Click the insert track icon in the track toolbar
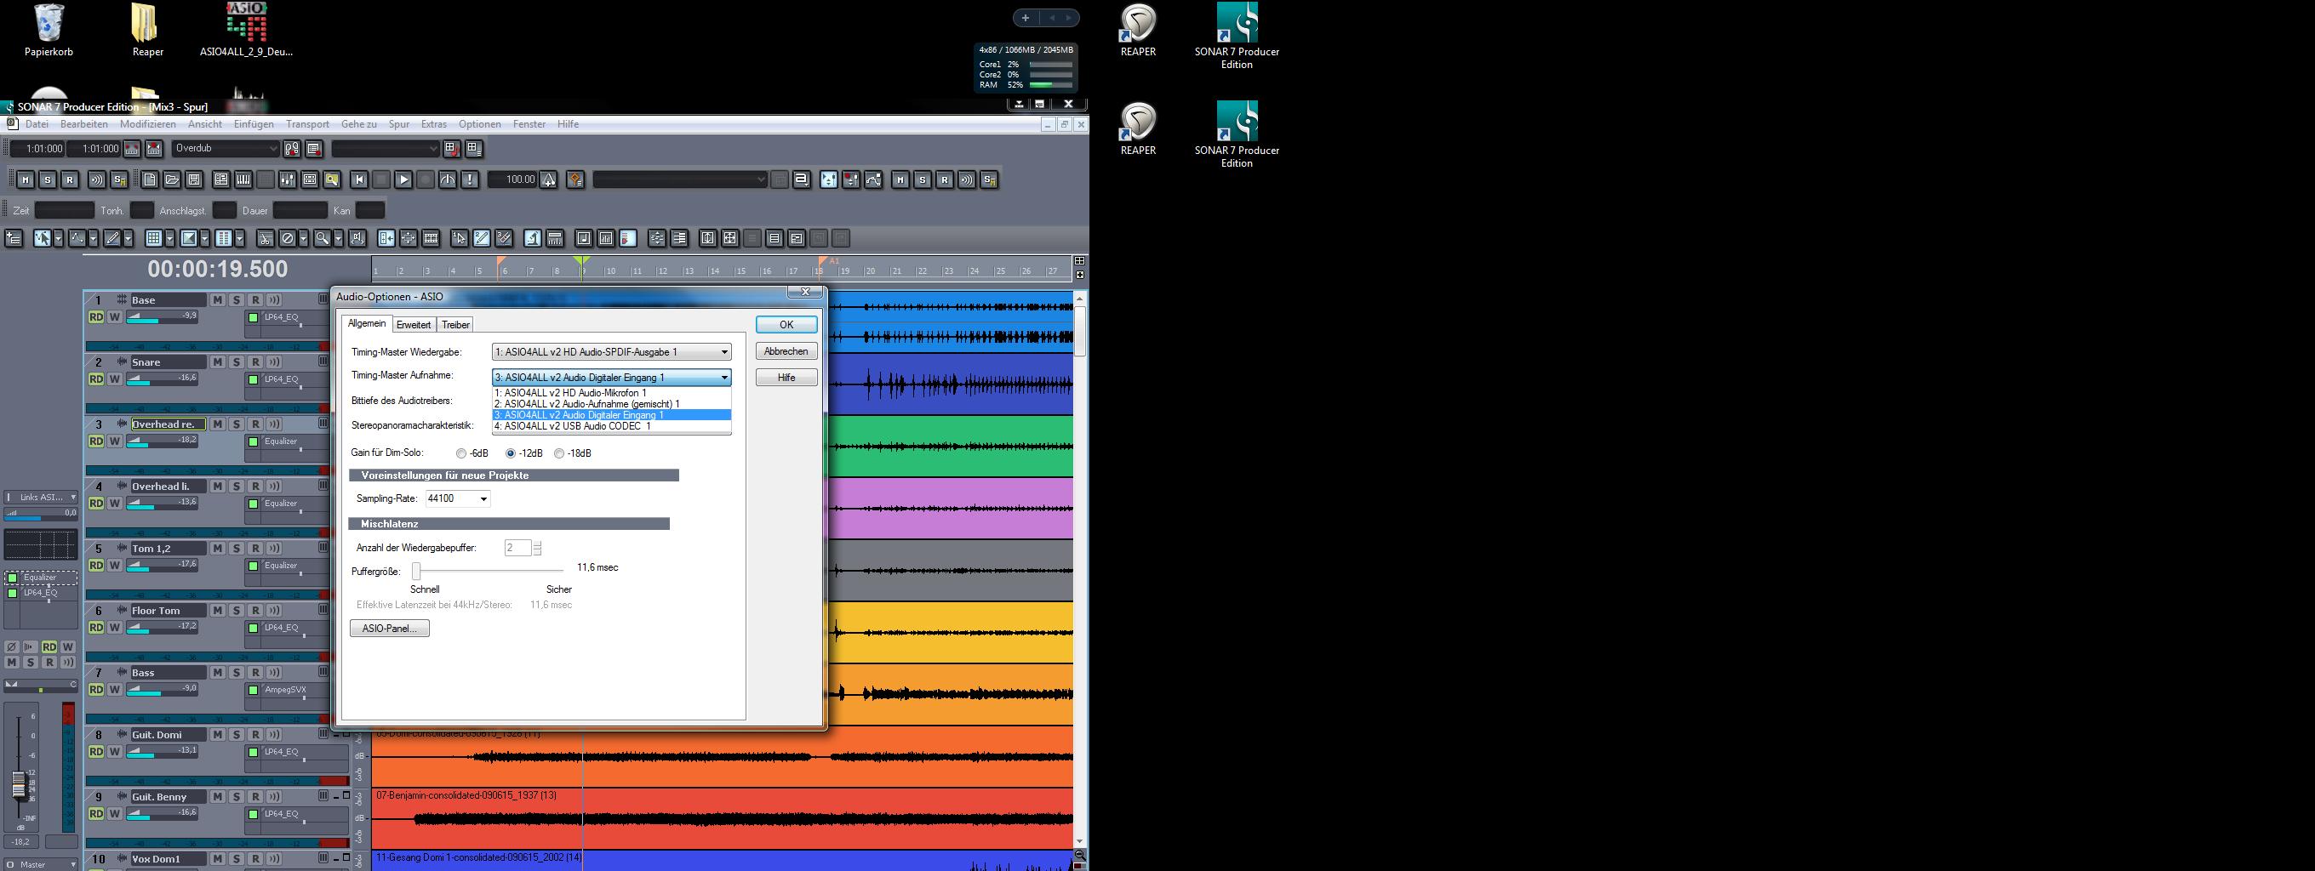Viewport: 2315px width, 871px height. [x=14, y=238]
